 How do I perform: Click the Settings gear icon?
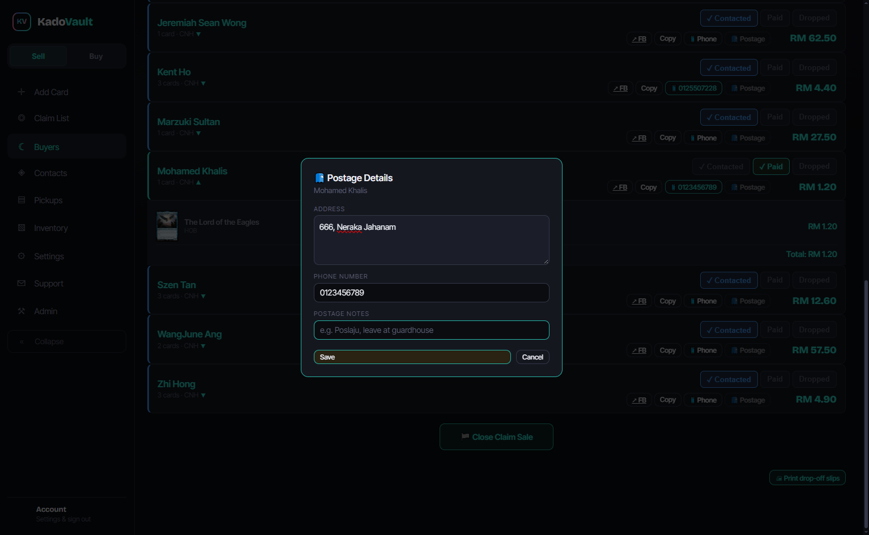point(22,256)
